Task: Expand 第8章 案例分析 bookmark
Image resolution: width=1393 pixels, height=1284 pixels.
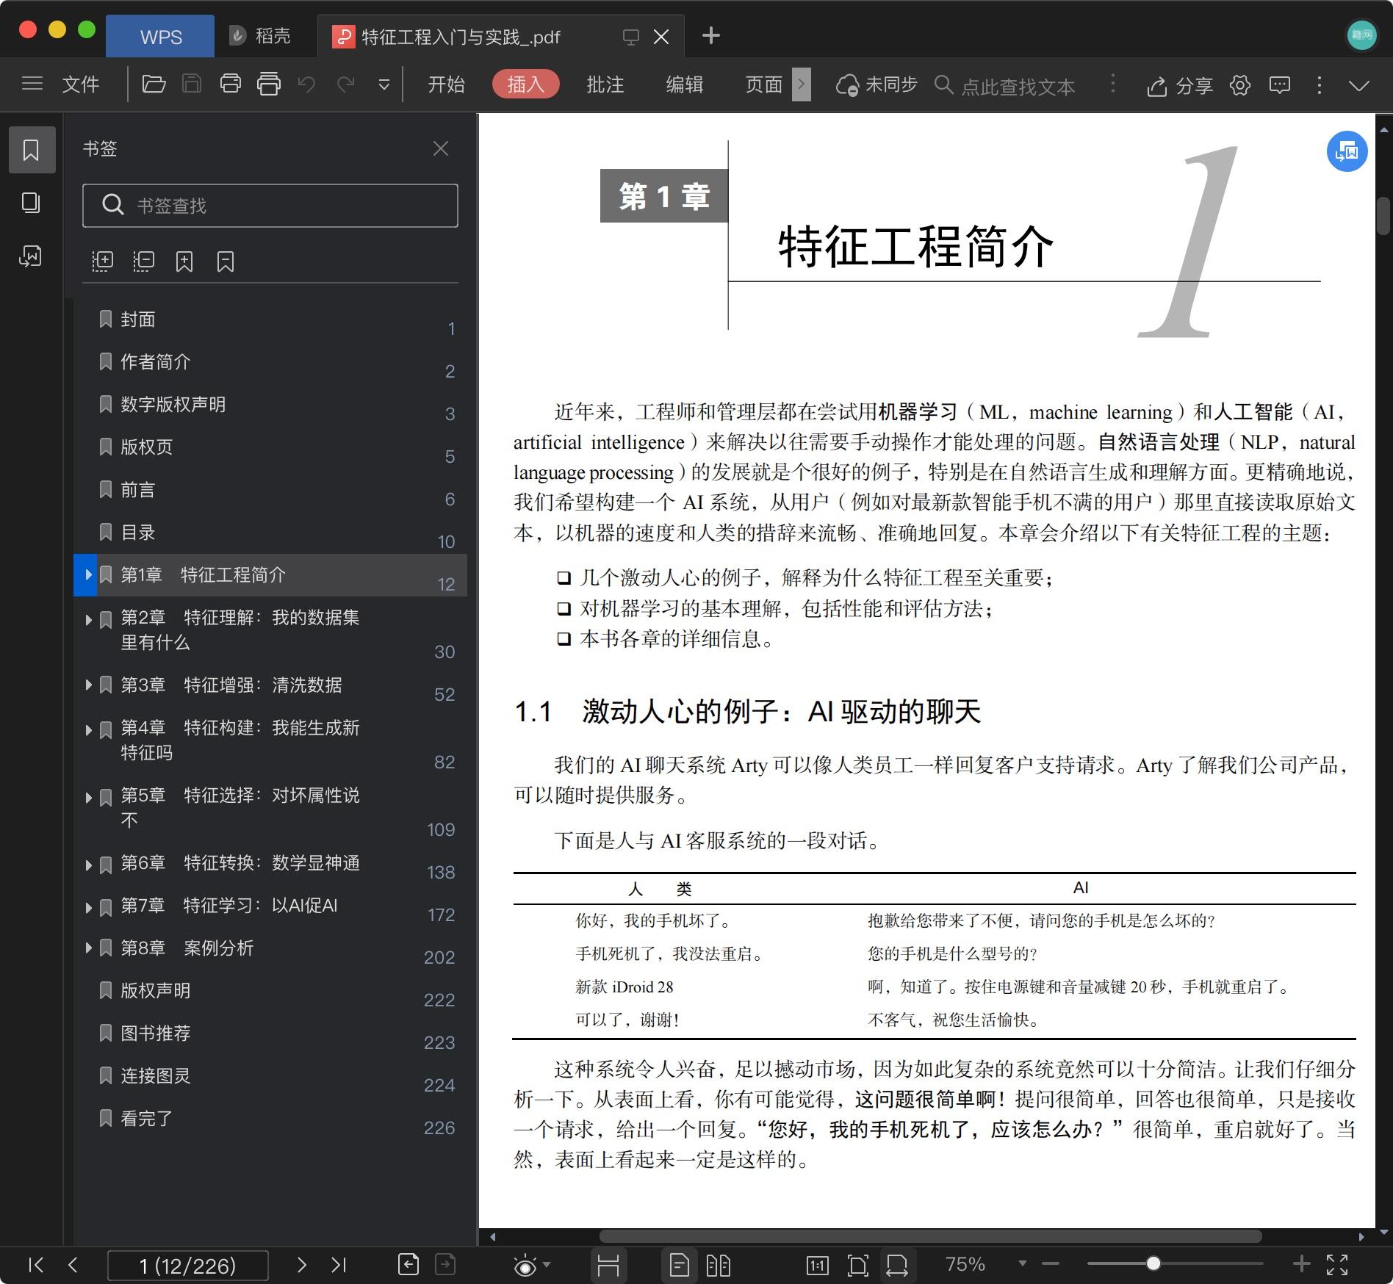Action: click(88, 948)
